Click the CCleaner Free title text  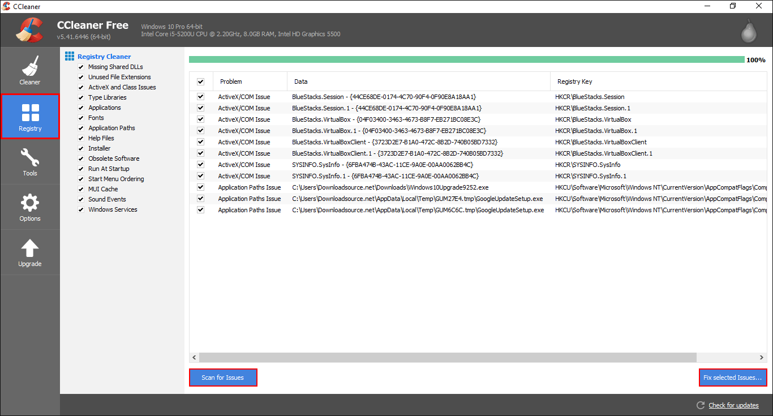click(93, 25)
